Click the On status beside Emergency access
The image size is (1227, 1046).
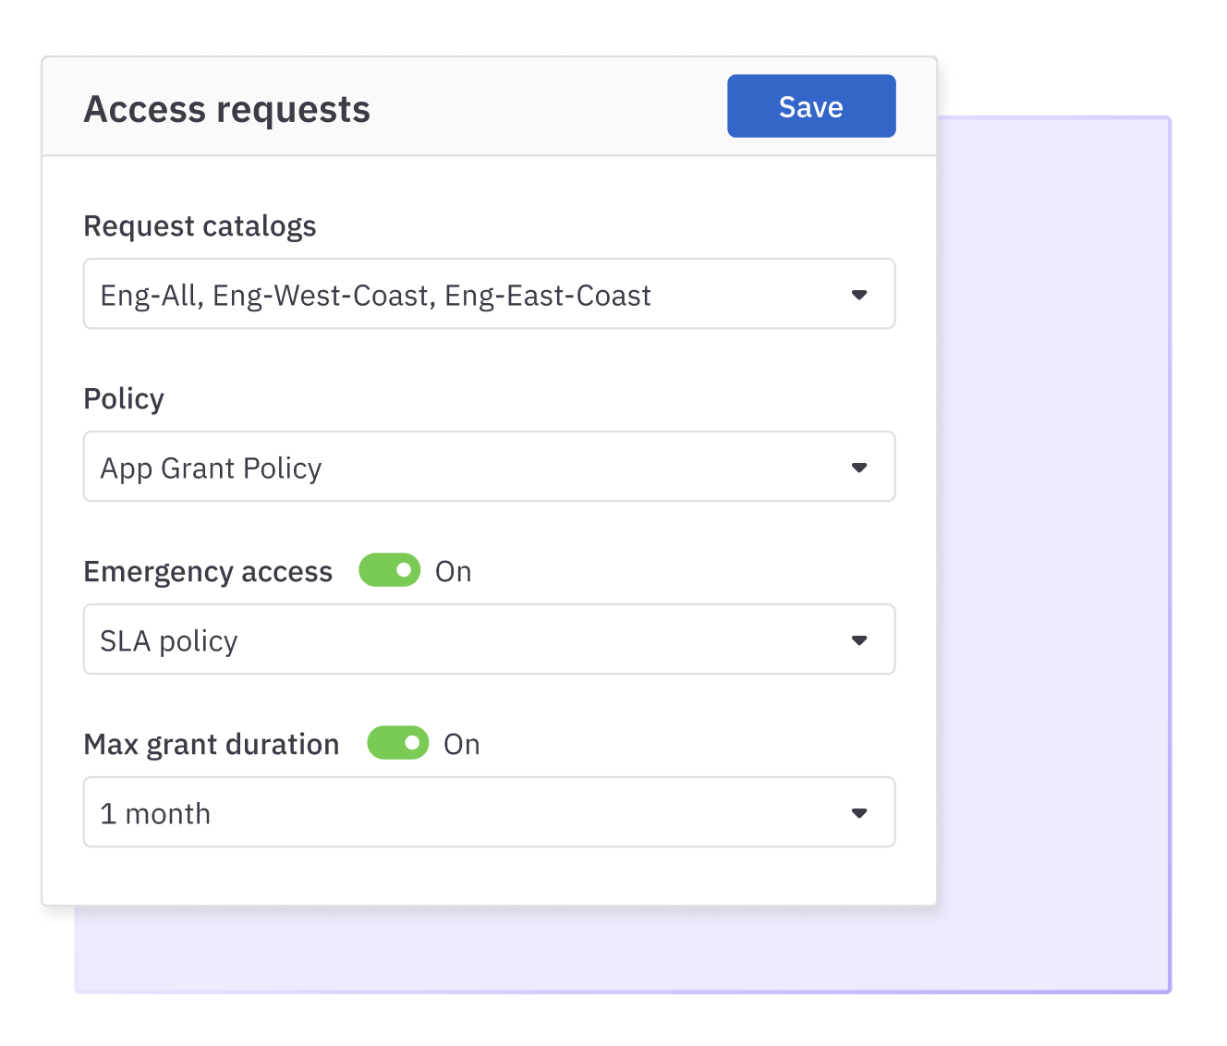(454, 572)
